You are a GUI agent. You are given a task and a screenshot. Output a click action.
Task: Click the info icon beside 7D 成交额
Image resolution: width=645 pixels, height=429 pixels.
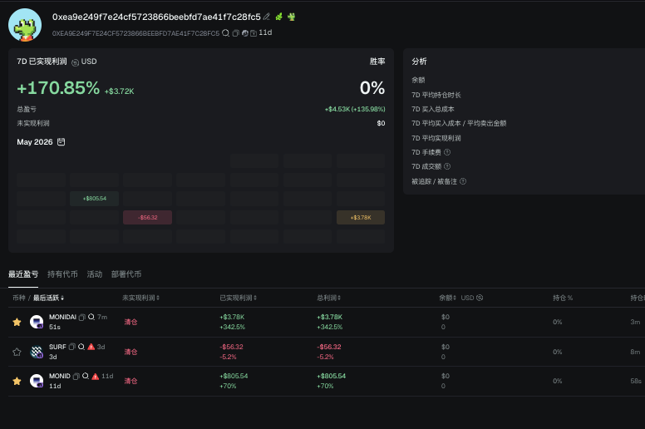pyautogui.click(x=447, y=166)
